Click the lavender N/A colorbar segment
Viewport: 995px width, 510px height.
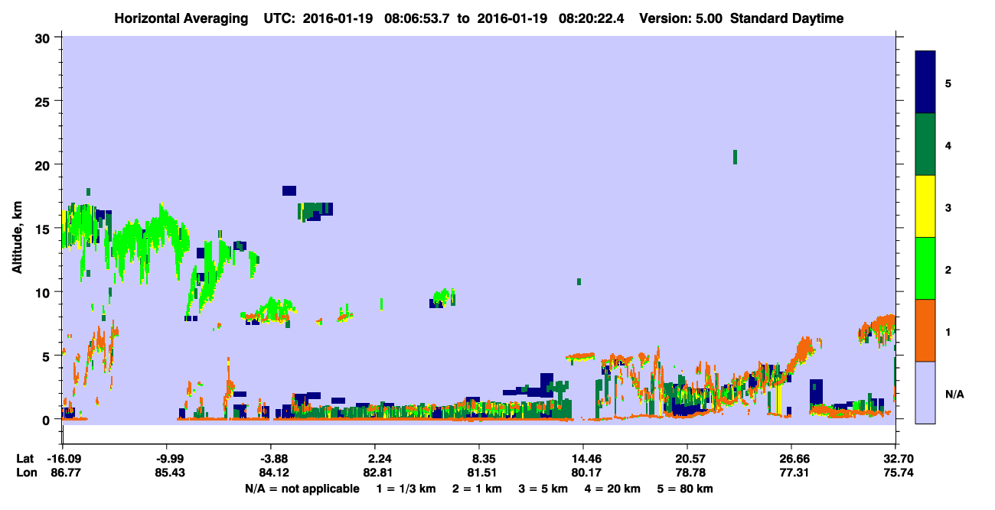click(925, 392)
